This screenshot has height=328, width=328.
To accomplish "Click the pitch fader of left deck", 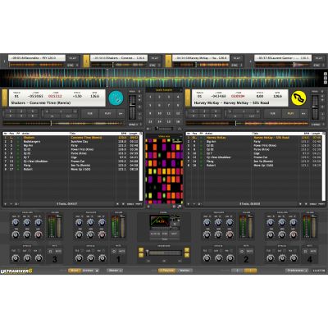I will click(132, 107).
